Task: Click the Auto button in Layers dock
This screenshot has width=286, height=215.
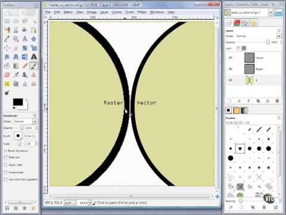Action: 279,13
